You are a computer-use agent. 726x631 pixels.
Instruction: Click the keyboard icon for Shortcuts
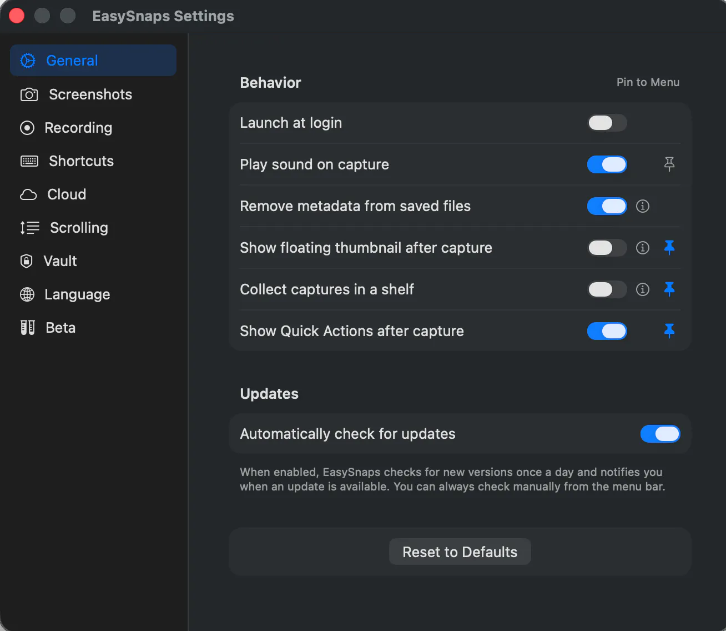coord(29,161)
